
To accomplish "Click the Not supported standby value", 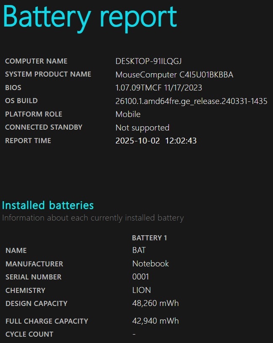I will [142, 128].
